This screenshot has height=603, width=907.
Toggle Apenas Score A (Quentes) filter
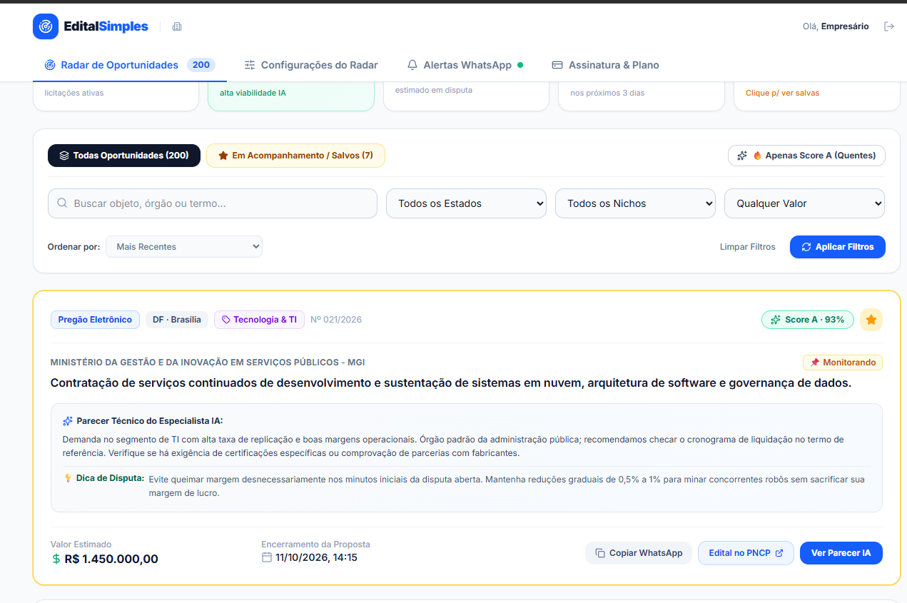coord(806,156)
